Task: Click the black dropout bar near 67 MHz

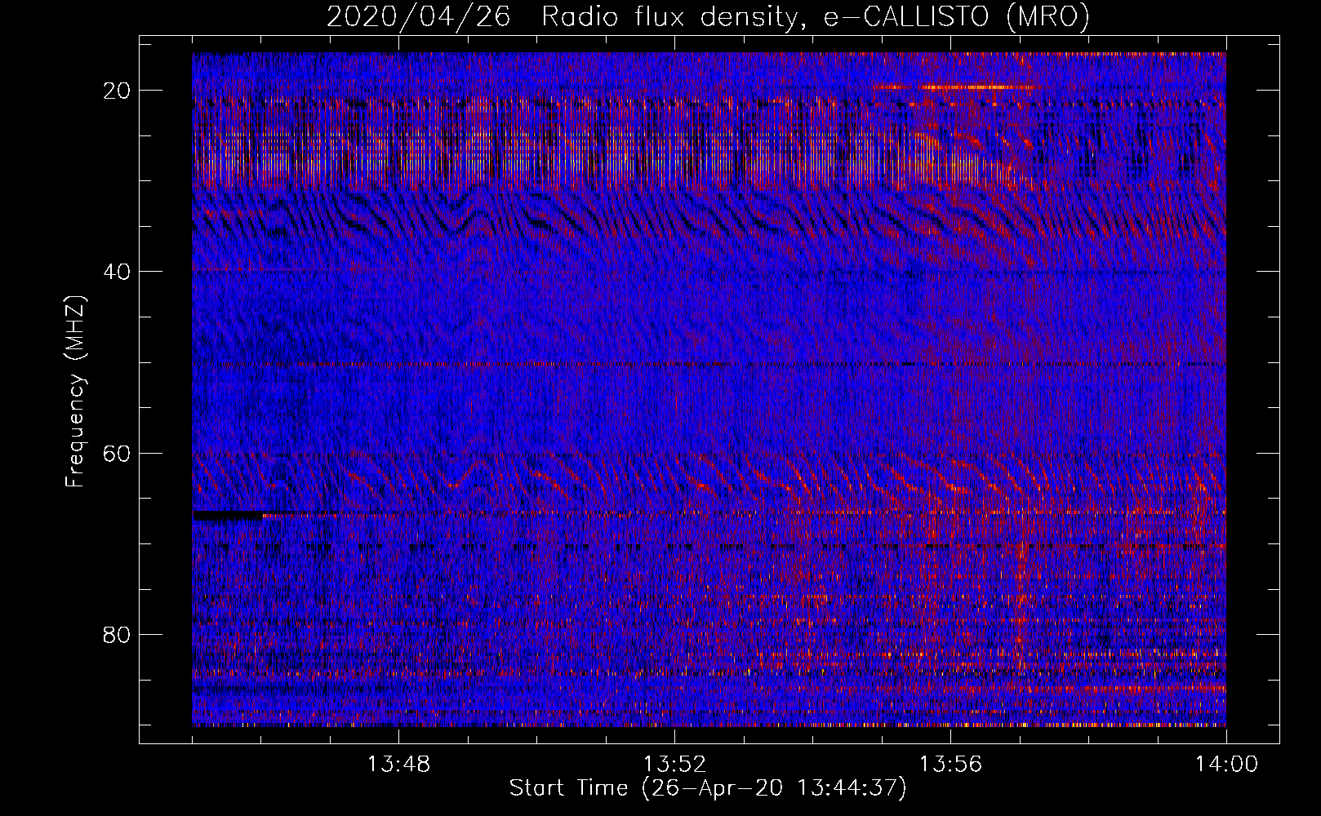Action: tap(229, 516)
